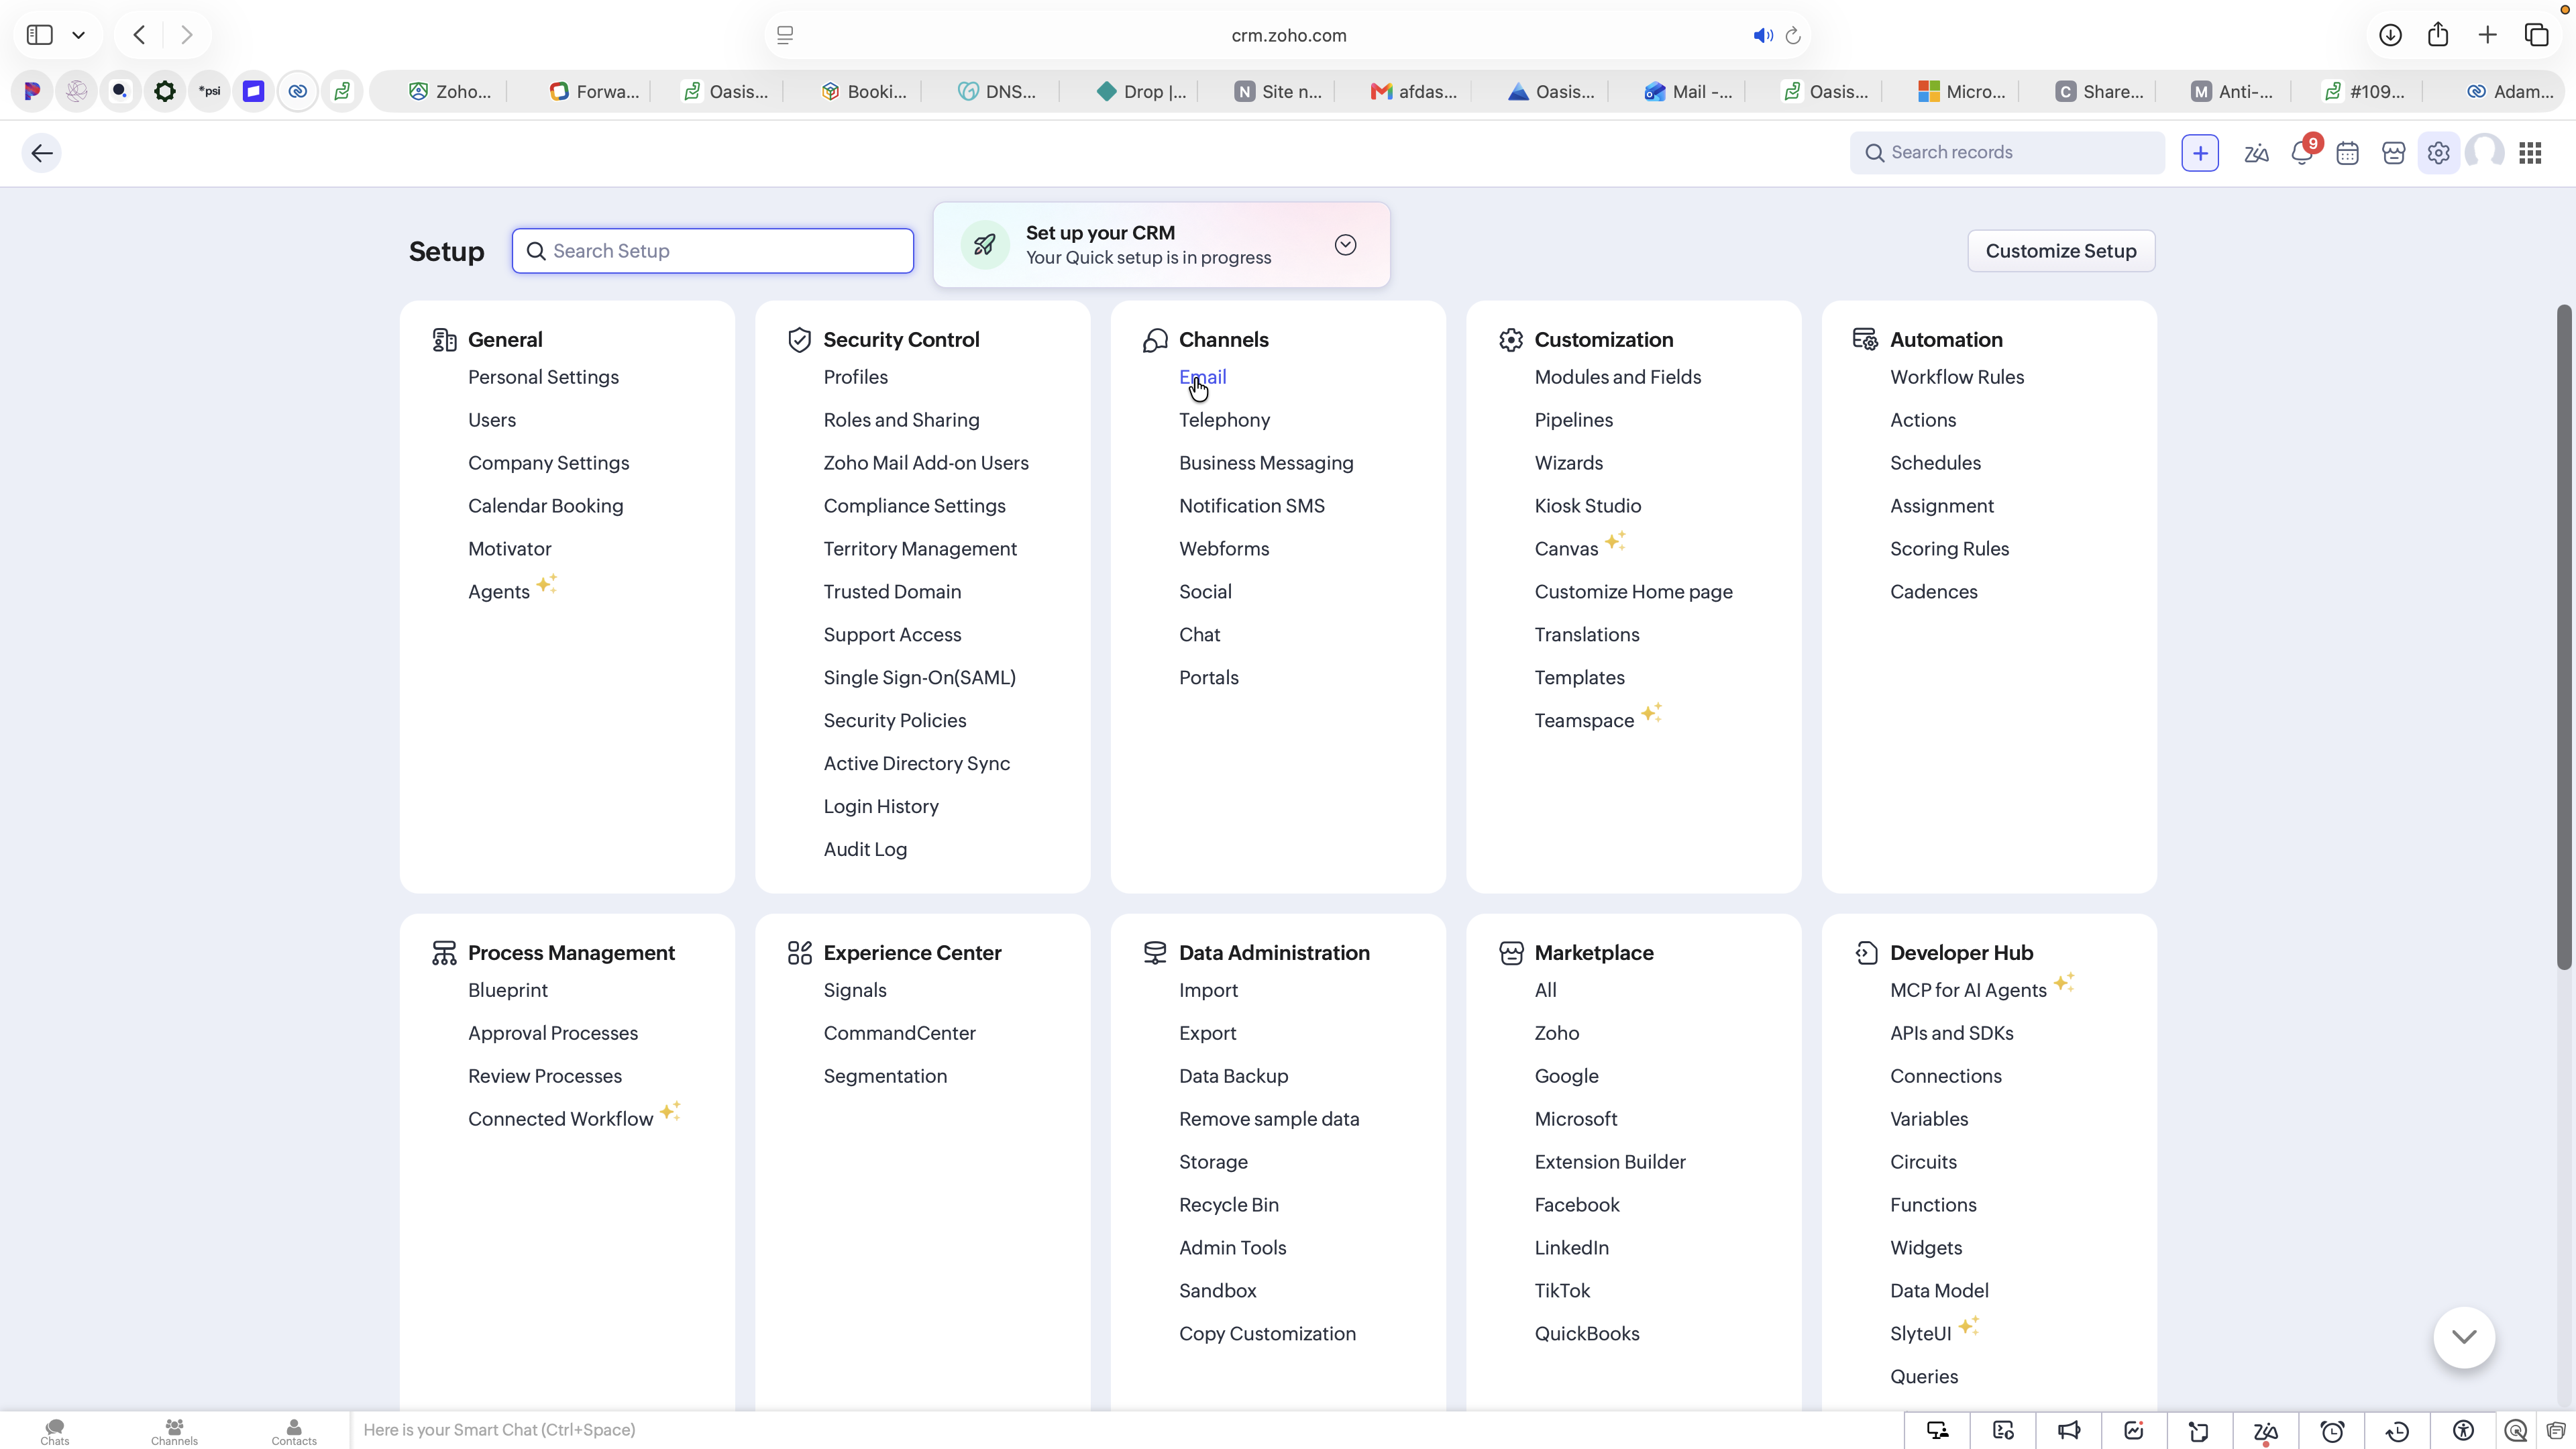Open Contacts in the bottom bar
Screen dimensions: 2576x1449
pos(294,1431)
